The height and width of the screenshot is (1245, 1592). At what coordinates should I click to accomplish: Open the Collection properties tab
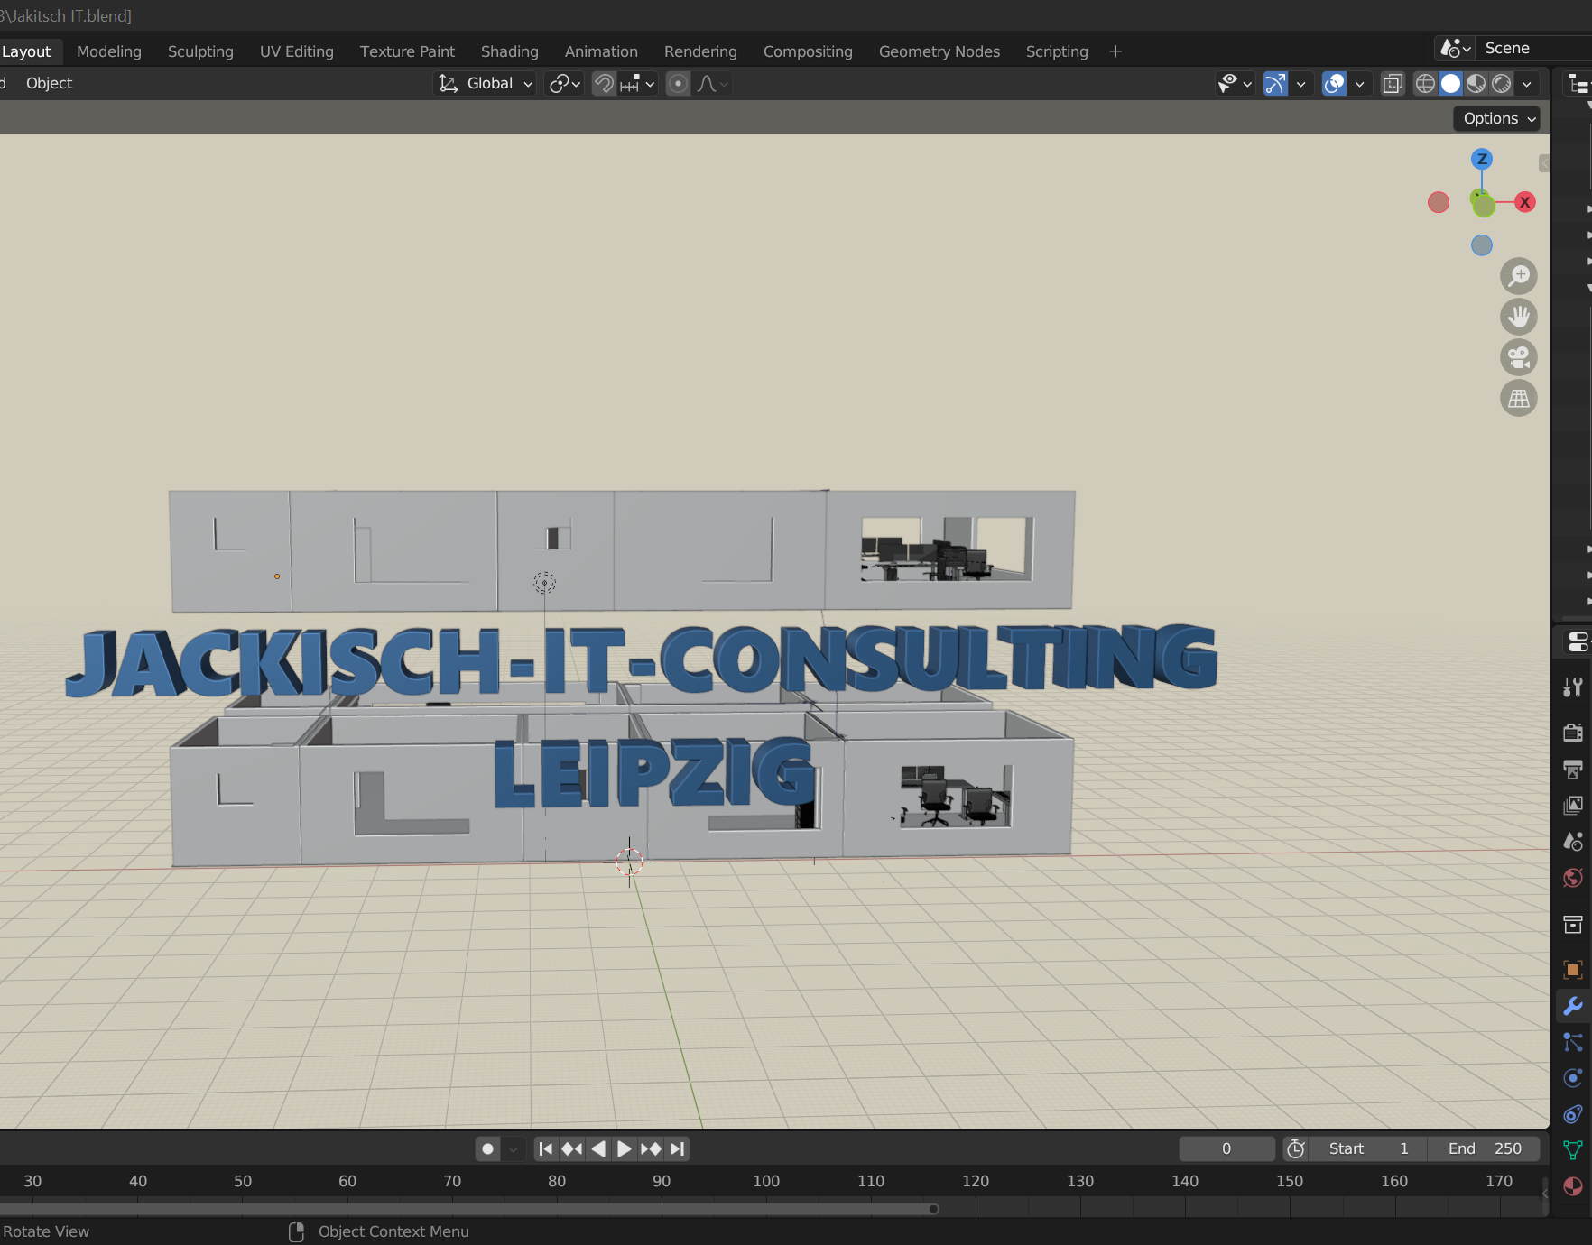point(1573,925)
